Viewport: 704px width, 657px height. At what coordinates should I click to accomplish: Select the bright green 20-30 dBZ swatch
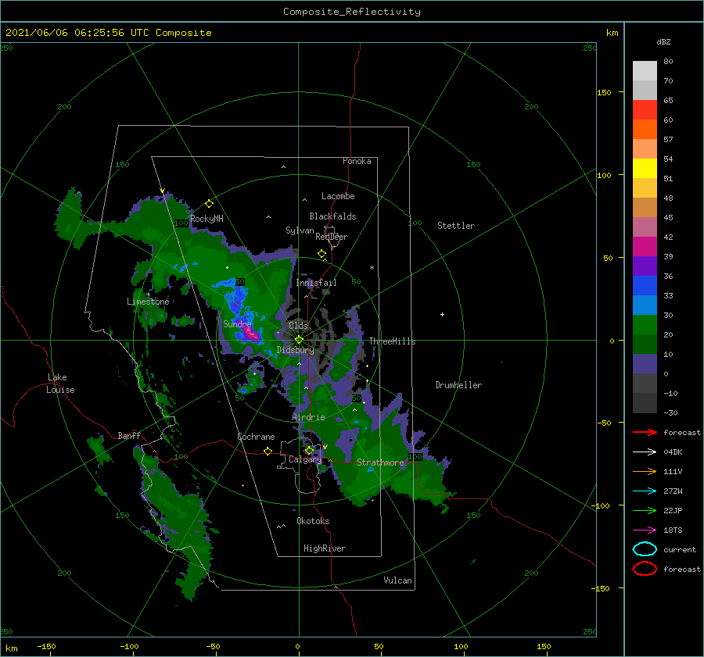click(645, 325)
